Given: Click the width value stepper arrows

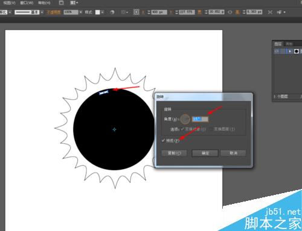Looking at the screenshot, I should pyautogui.click(x=206, y=12).
